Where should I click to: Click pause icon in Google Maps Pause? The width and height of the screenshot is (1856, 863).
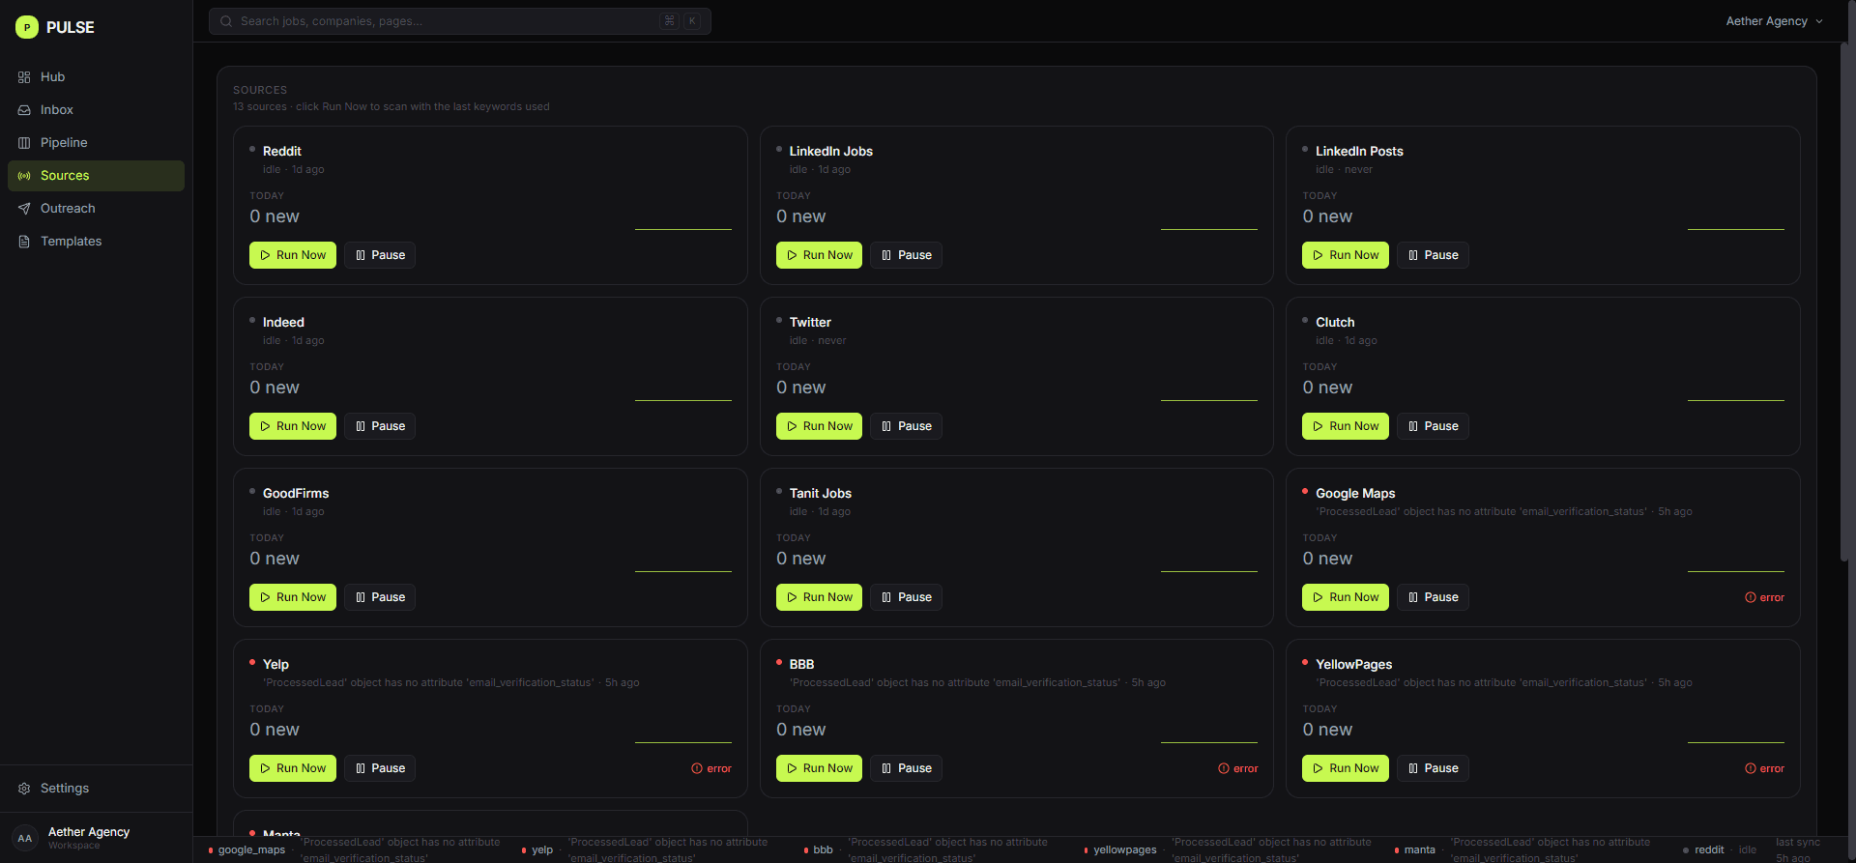tap(1413, 597)
